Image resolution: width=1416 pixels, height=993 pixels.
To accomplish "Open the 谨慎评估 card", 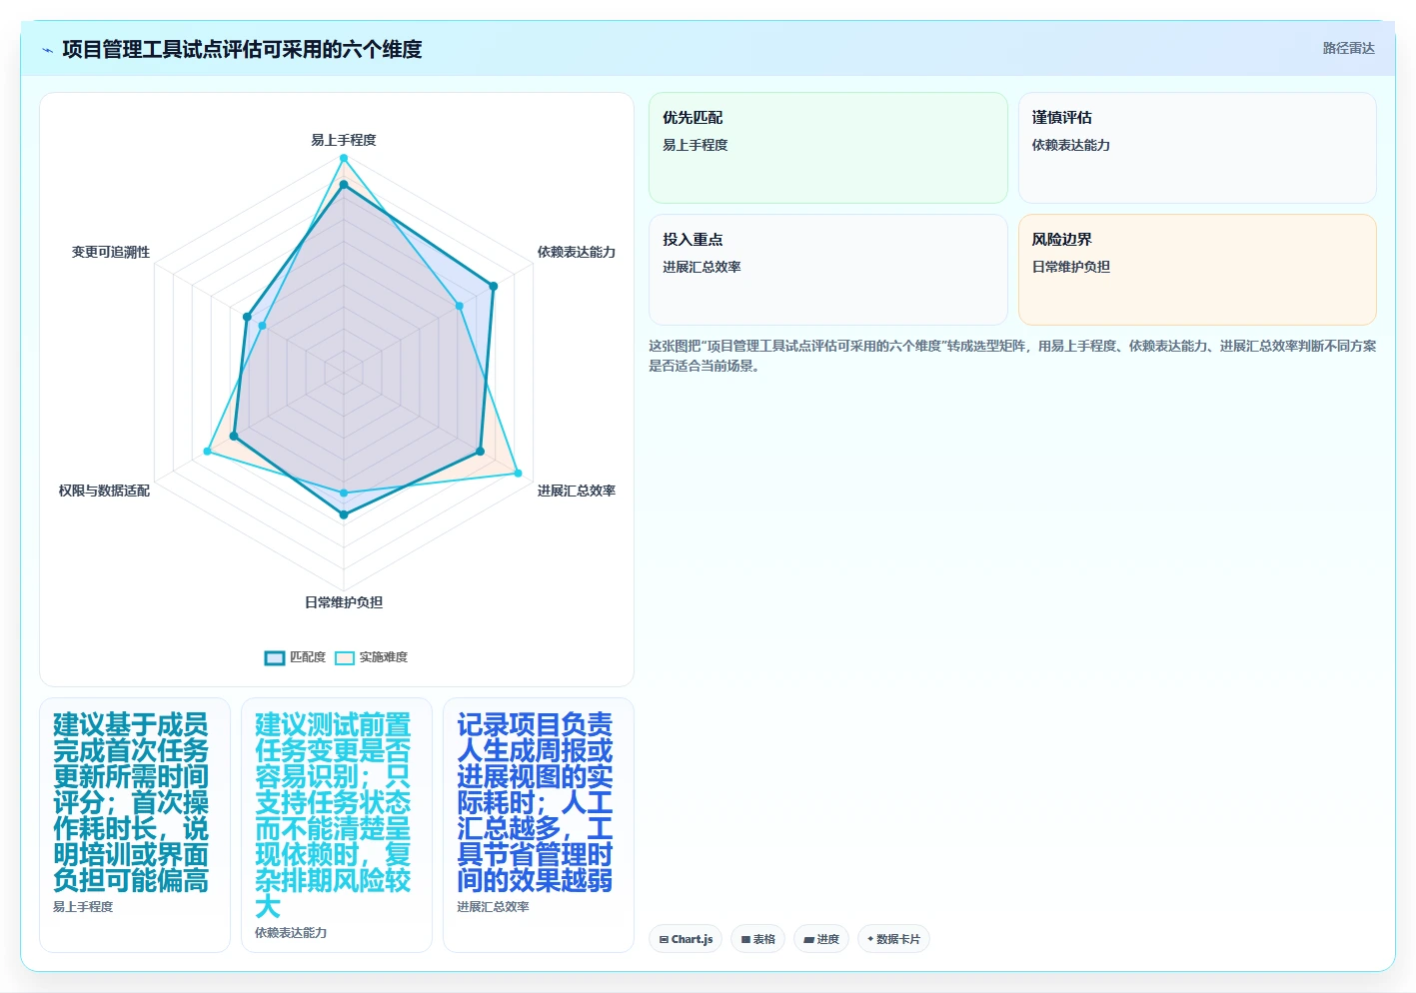I will point(1197,148).
